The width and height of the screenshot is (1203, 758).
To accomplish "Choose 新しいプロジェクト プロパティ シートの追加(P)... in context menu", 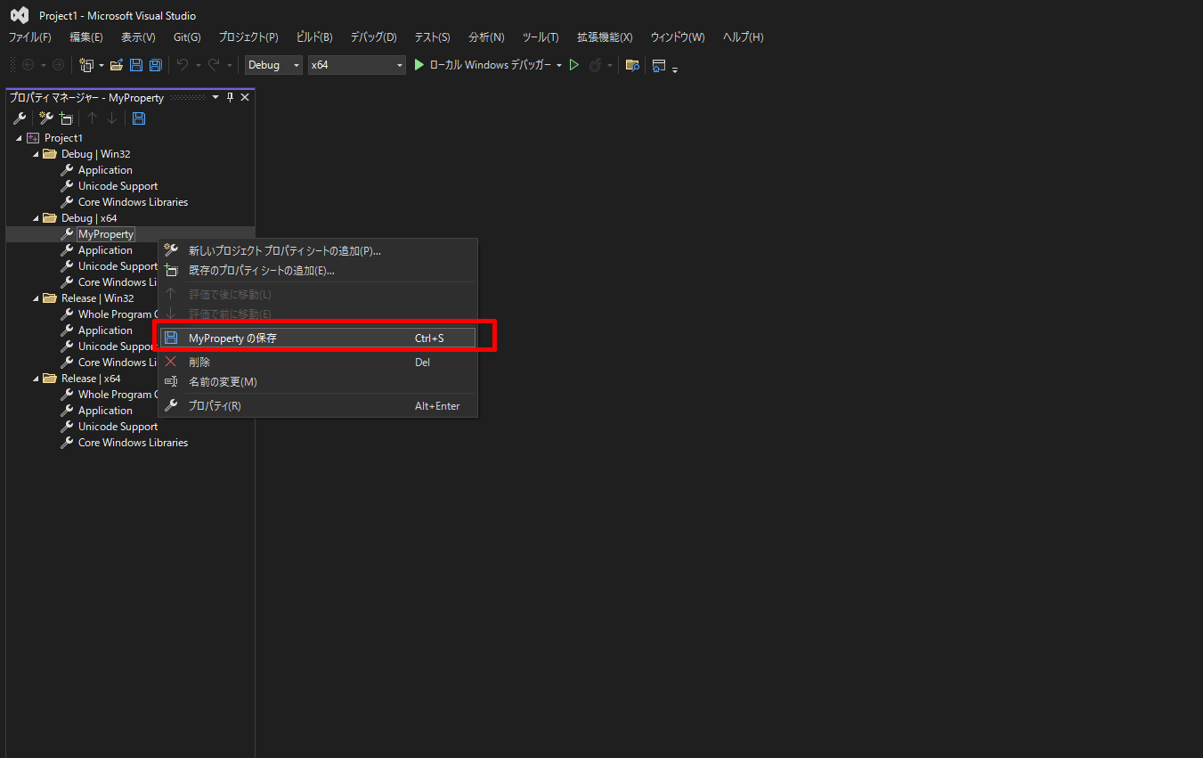I will pos(318,251).
